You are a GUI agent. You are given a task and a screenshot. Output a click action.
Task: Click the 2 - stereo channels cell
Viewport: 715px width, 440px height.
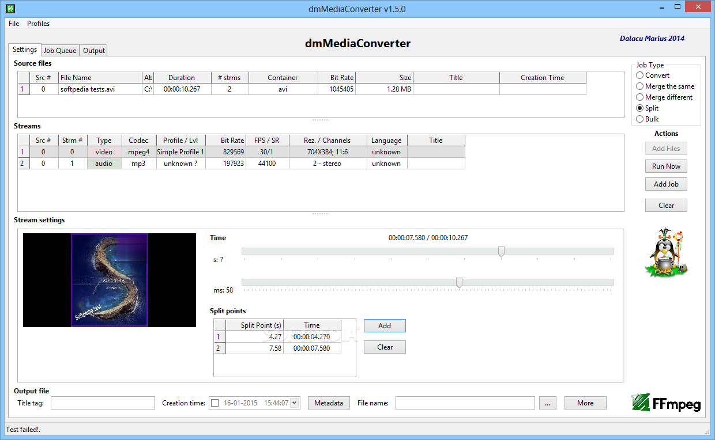pos(327,164)
